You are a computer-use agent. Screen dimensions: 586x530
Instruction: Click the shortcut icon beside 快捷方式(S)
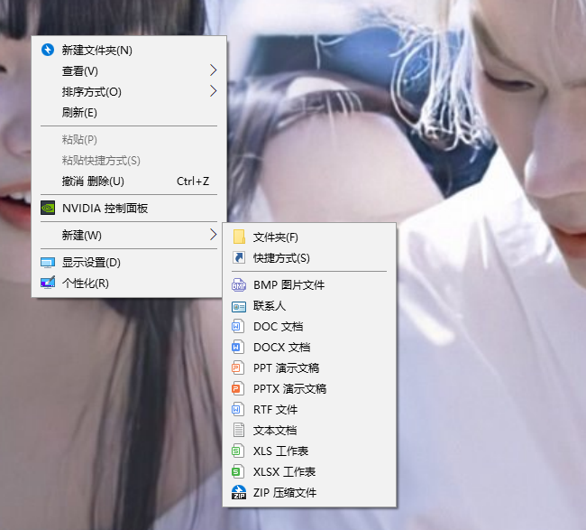coord(239,257)
